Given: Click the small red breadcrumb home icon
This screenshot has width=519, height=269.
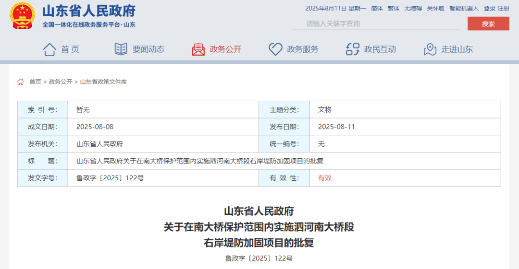Looking at the screenshot, I should [21, 82].
